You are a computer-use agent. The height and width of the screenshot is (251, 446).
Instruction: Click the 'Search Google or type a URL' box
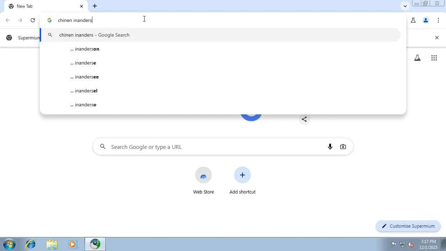pyautogui.click(x=223, y=147)
